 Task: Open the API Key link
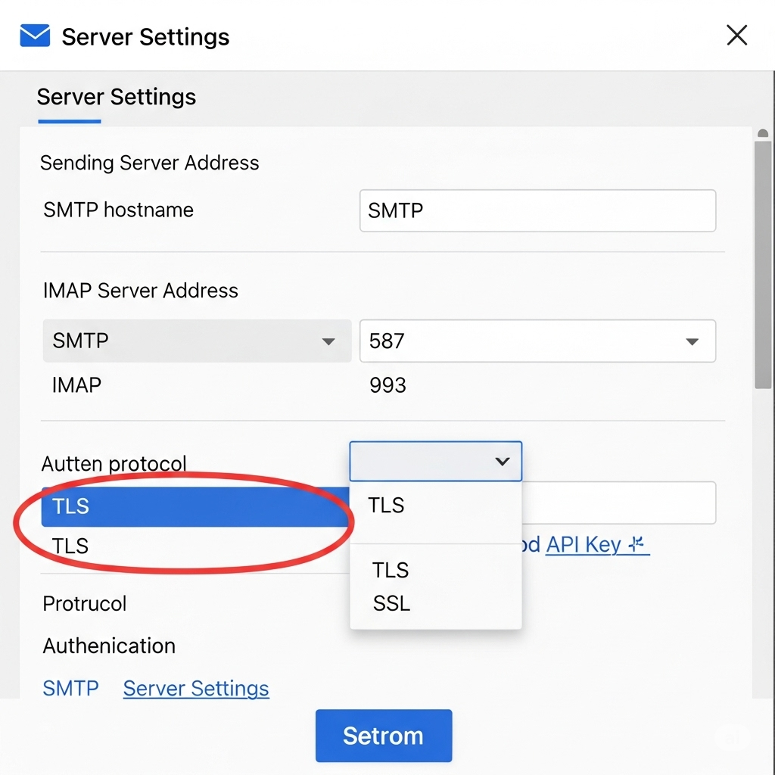pos(583,544)
